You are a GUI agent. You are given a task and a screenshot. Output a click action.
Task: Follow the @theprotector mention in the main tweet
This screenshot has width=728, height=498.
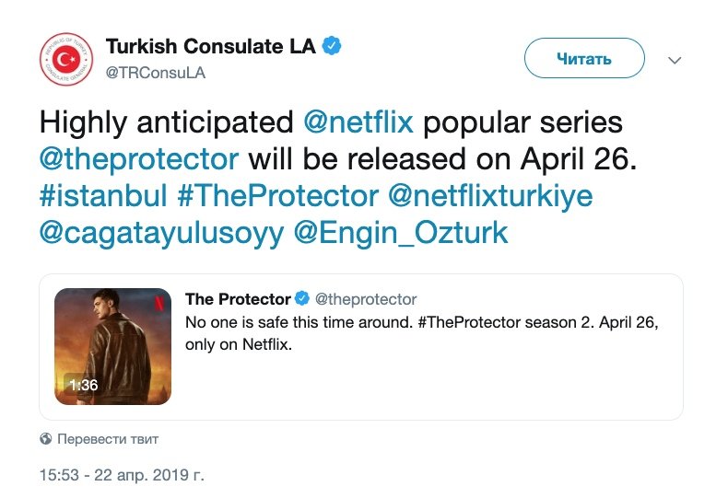(139, 157)
